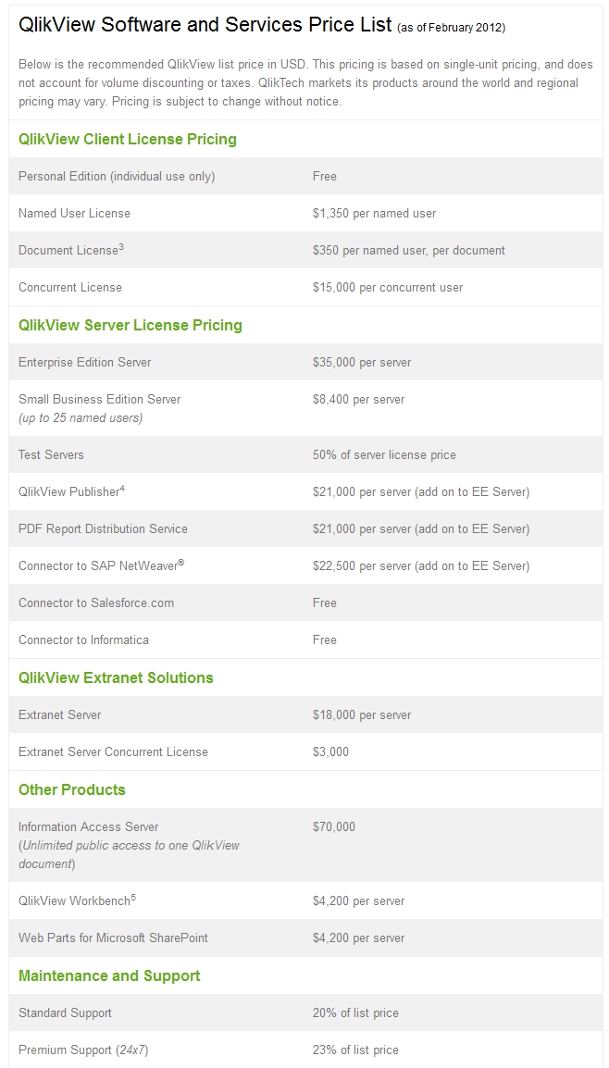Click the Other Products heading
The height and width of the screenshot is (1068, 609).
click(x=72, y=789)
